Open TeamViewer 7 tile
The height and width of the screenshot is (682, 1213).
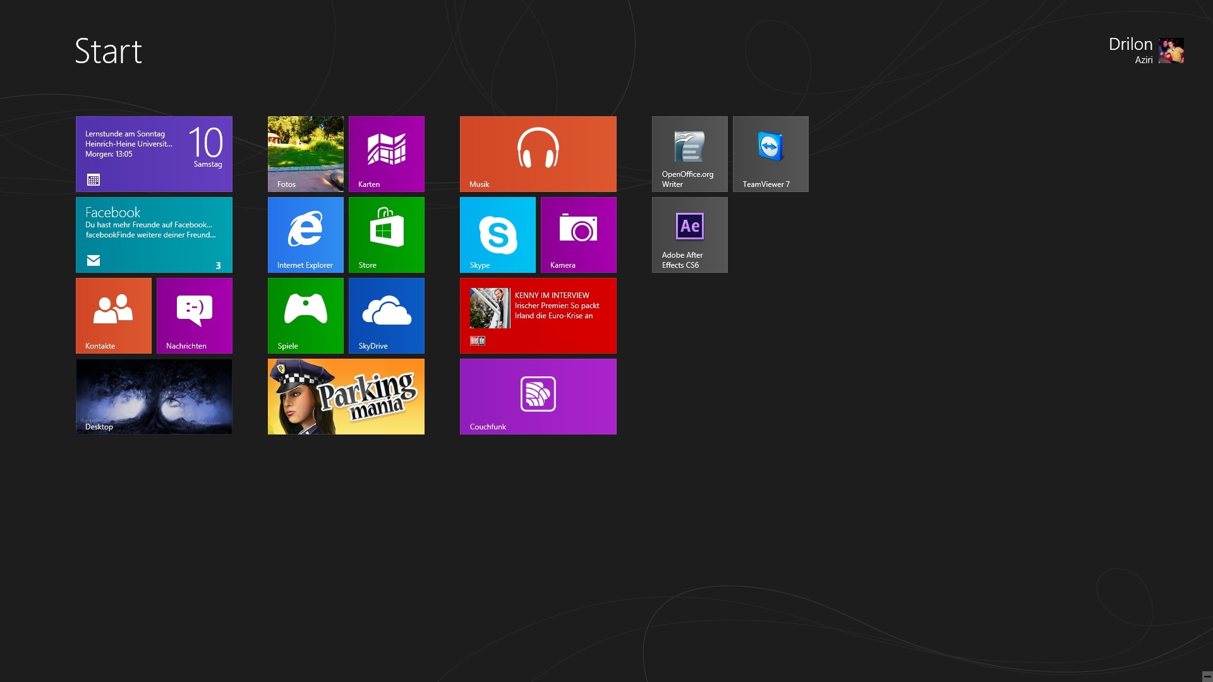pos(770,153)
